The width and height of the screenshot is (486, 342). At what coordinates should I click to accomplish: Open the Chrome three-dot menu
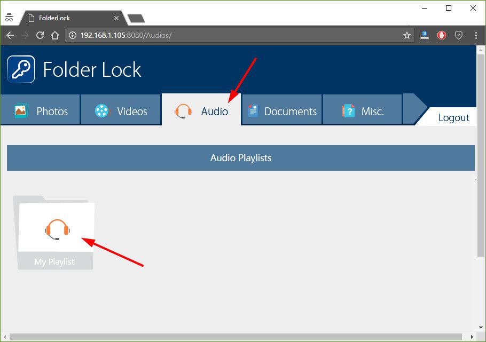pos(476,35)
